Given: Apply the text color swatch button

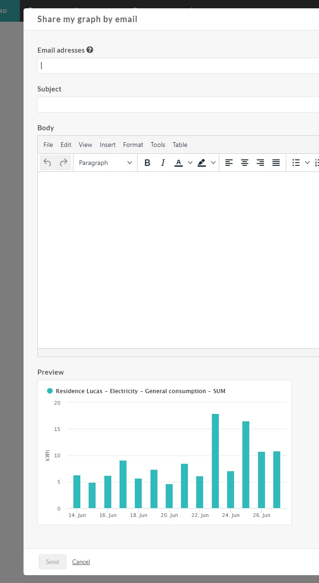Looking at the screenshot, I should [x=179, y=163].
